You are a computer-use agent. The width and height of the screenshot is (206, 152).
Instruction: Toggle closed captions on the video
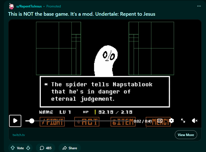(160, 121)
